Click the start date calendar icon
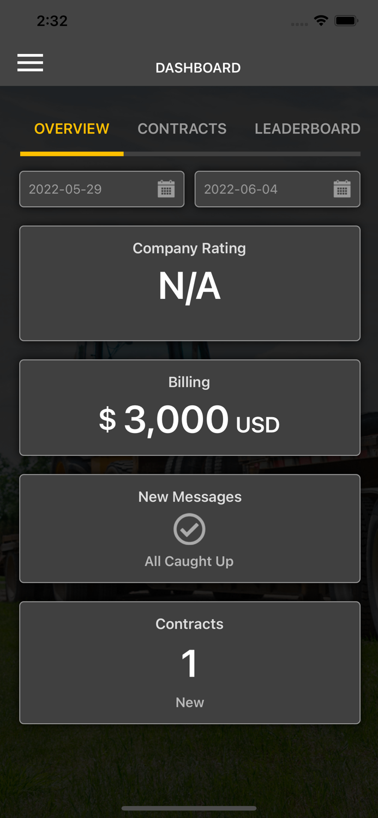This screenshot has height=818, width=378. [x=166, y=189]
